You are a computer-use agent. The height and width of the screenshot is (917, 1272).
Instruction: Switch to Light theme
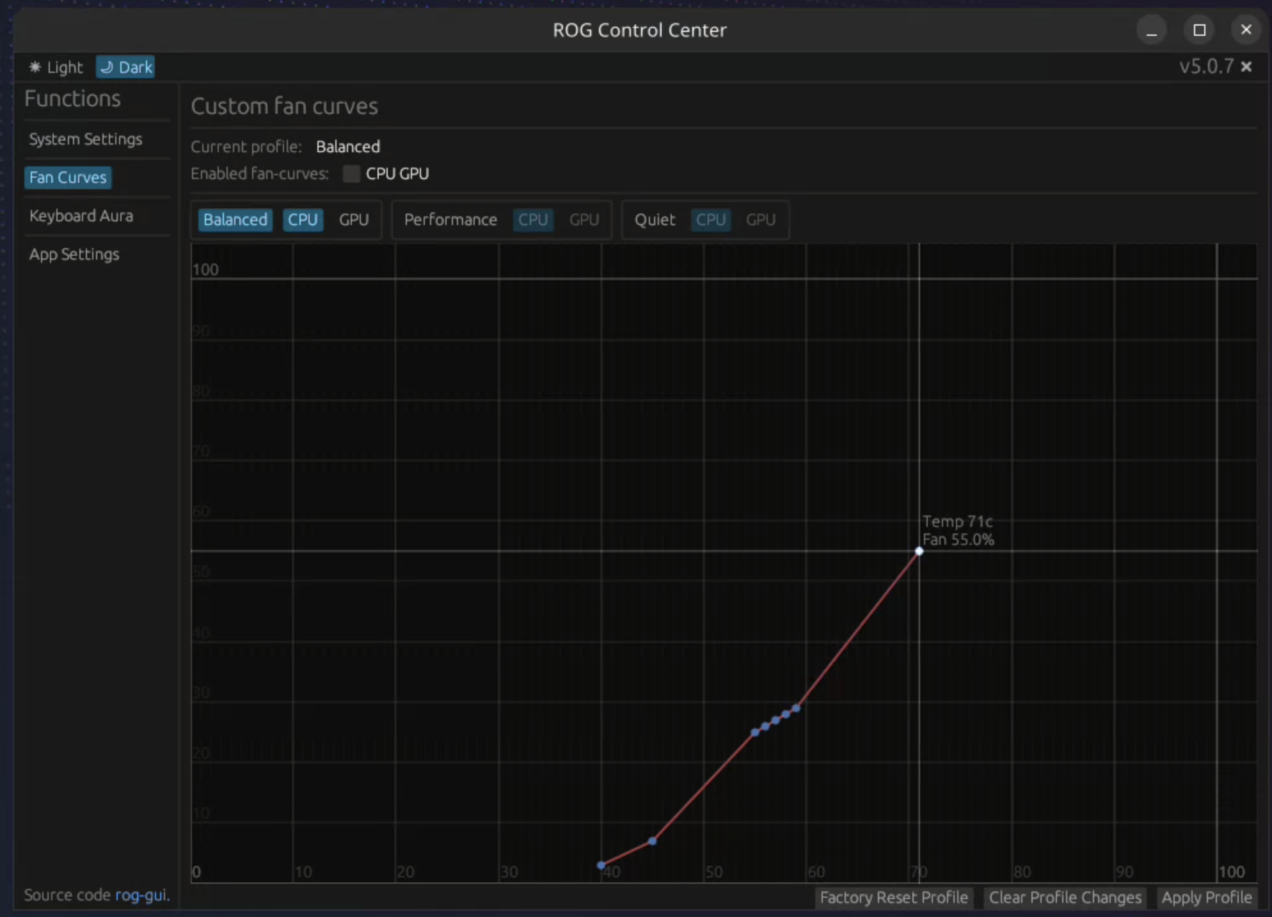(56, 67)
